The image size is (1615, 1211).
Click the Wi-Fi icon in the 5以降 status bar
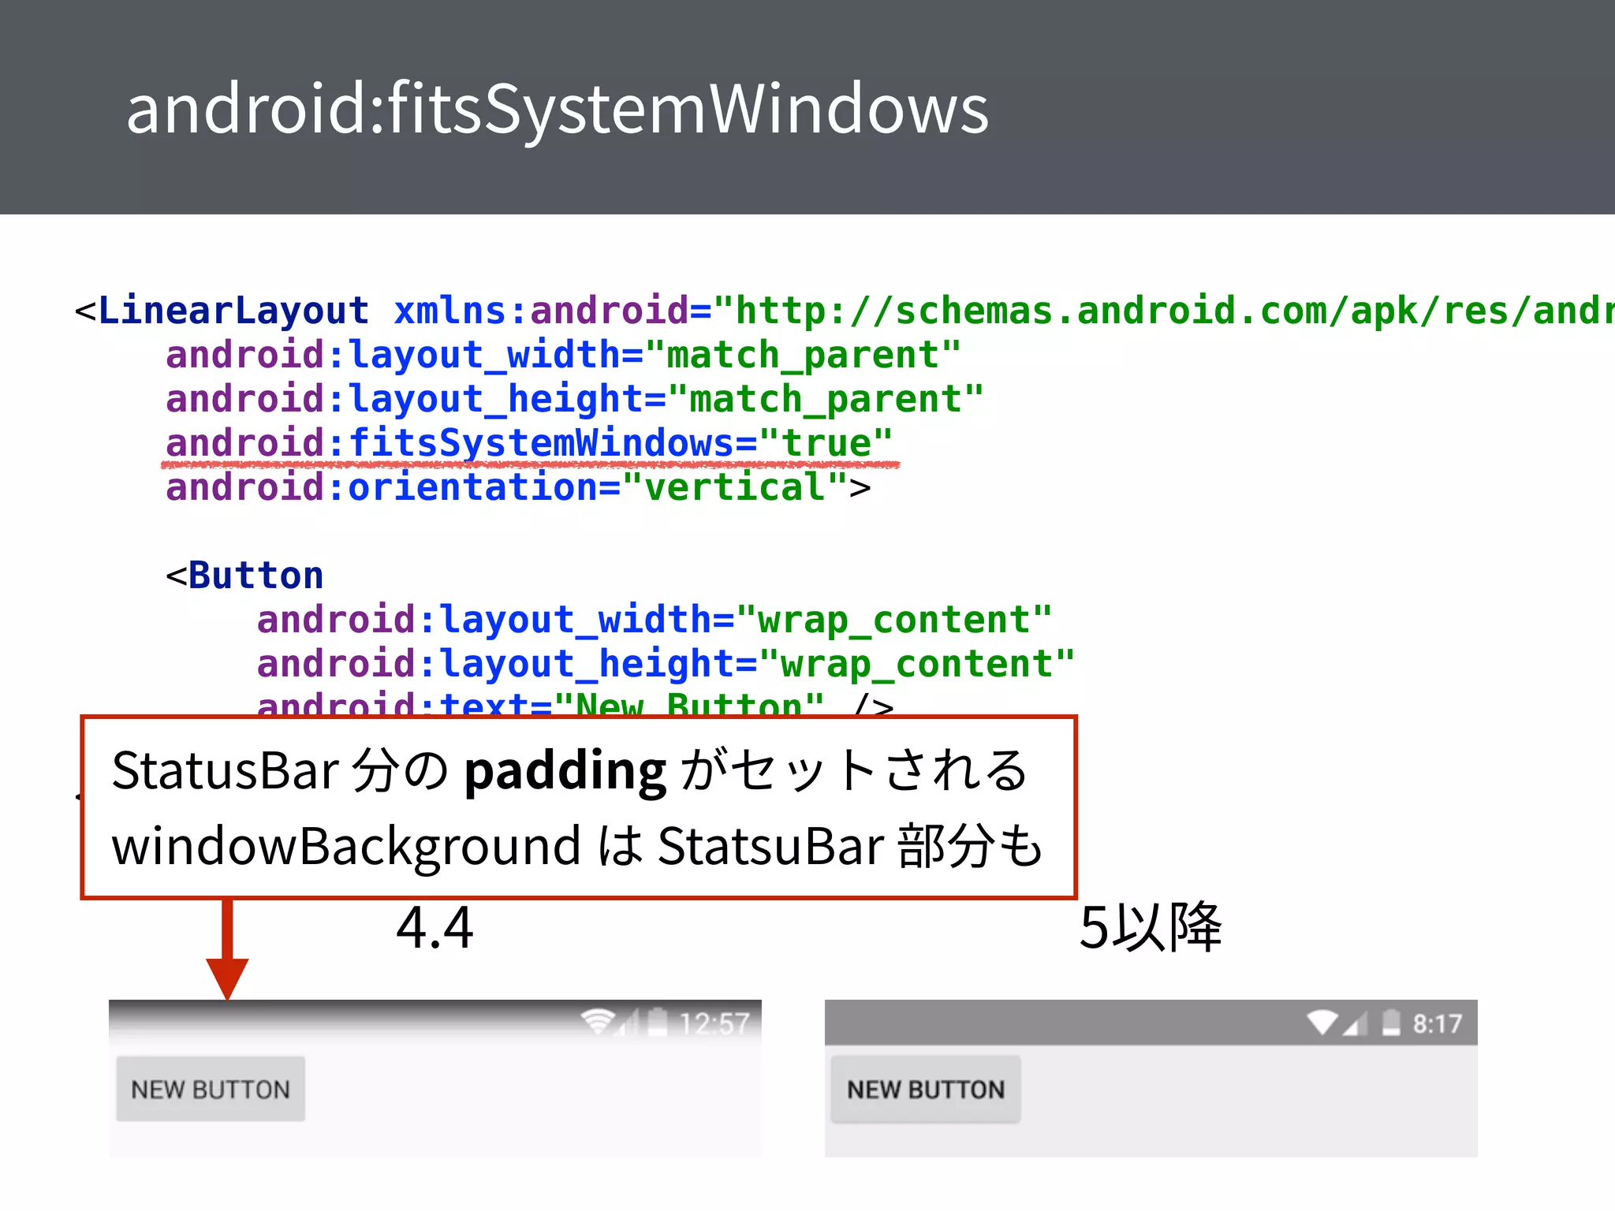(x=1322, y=1023)
